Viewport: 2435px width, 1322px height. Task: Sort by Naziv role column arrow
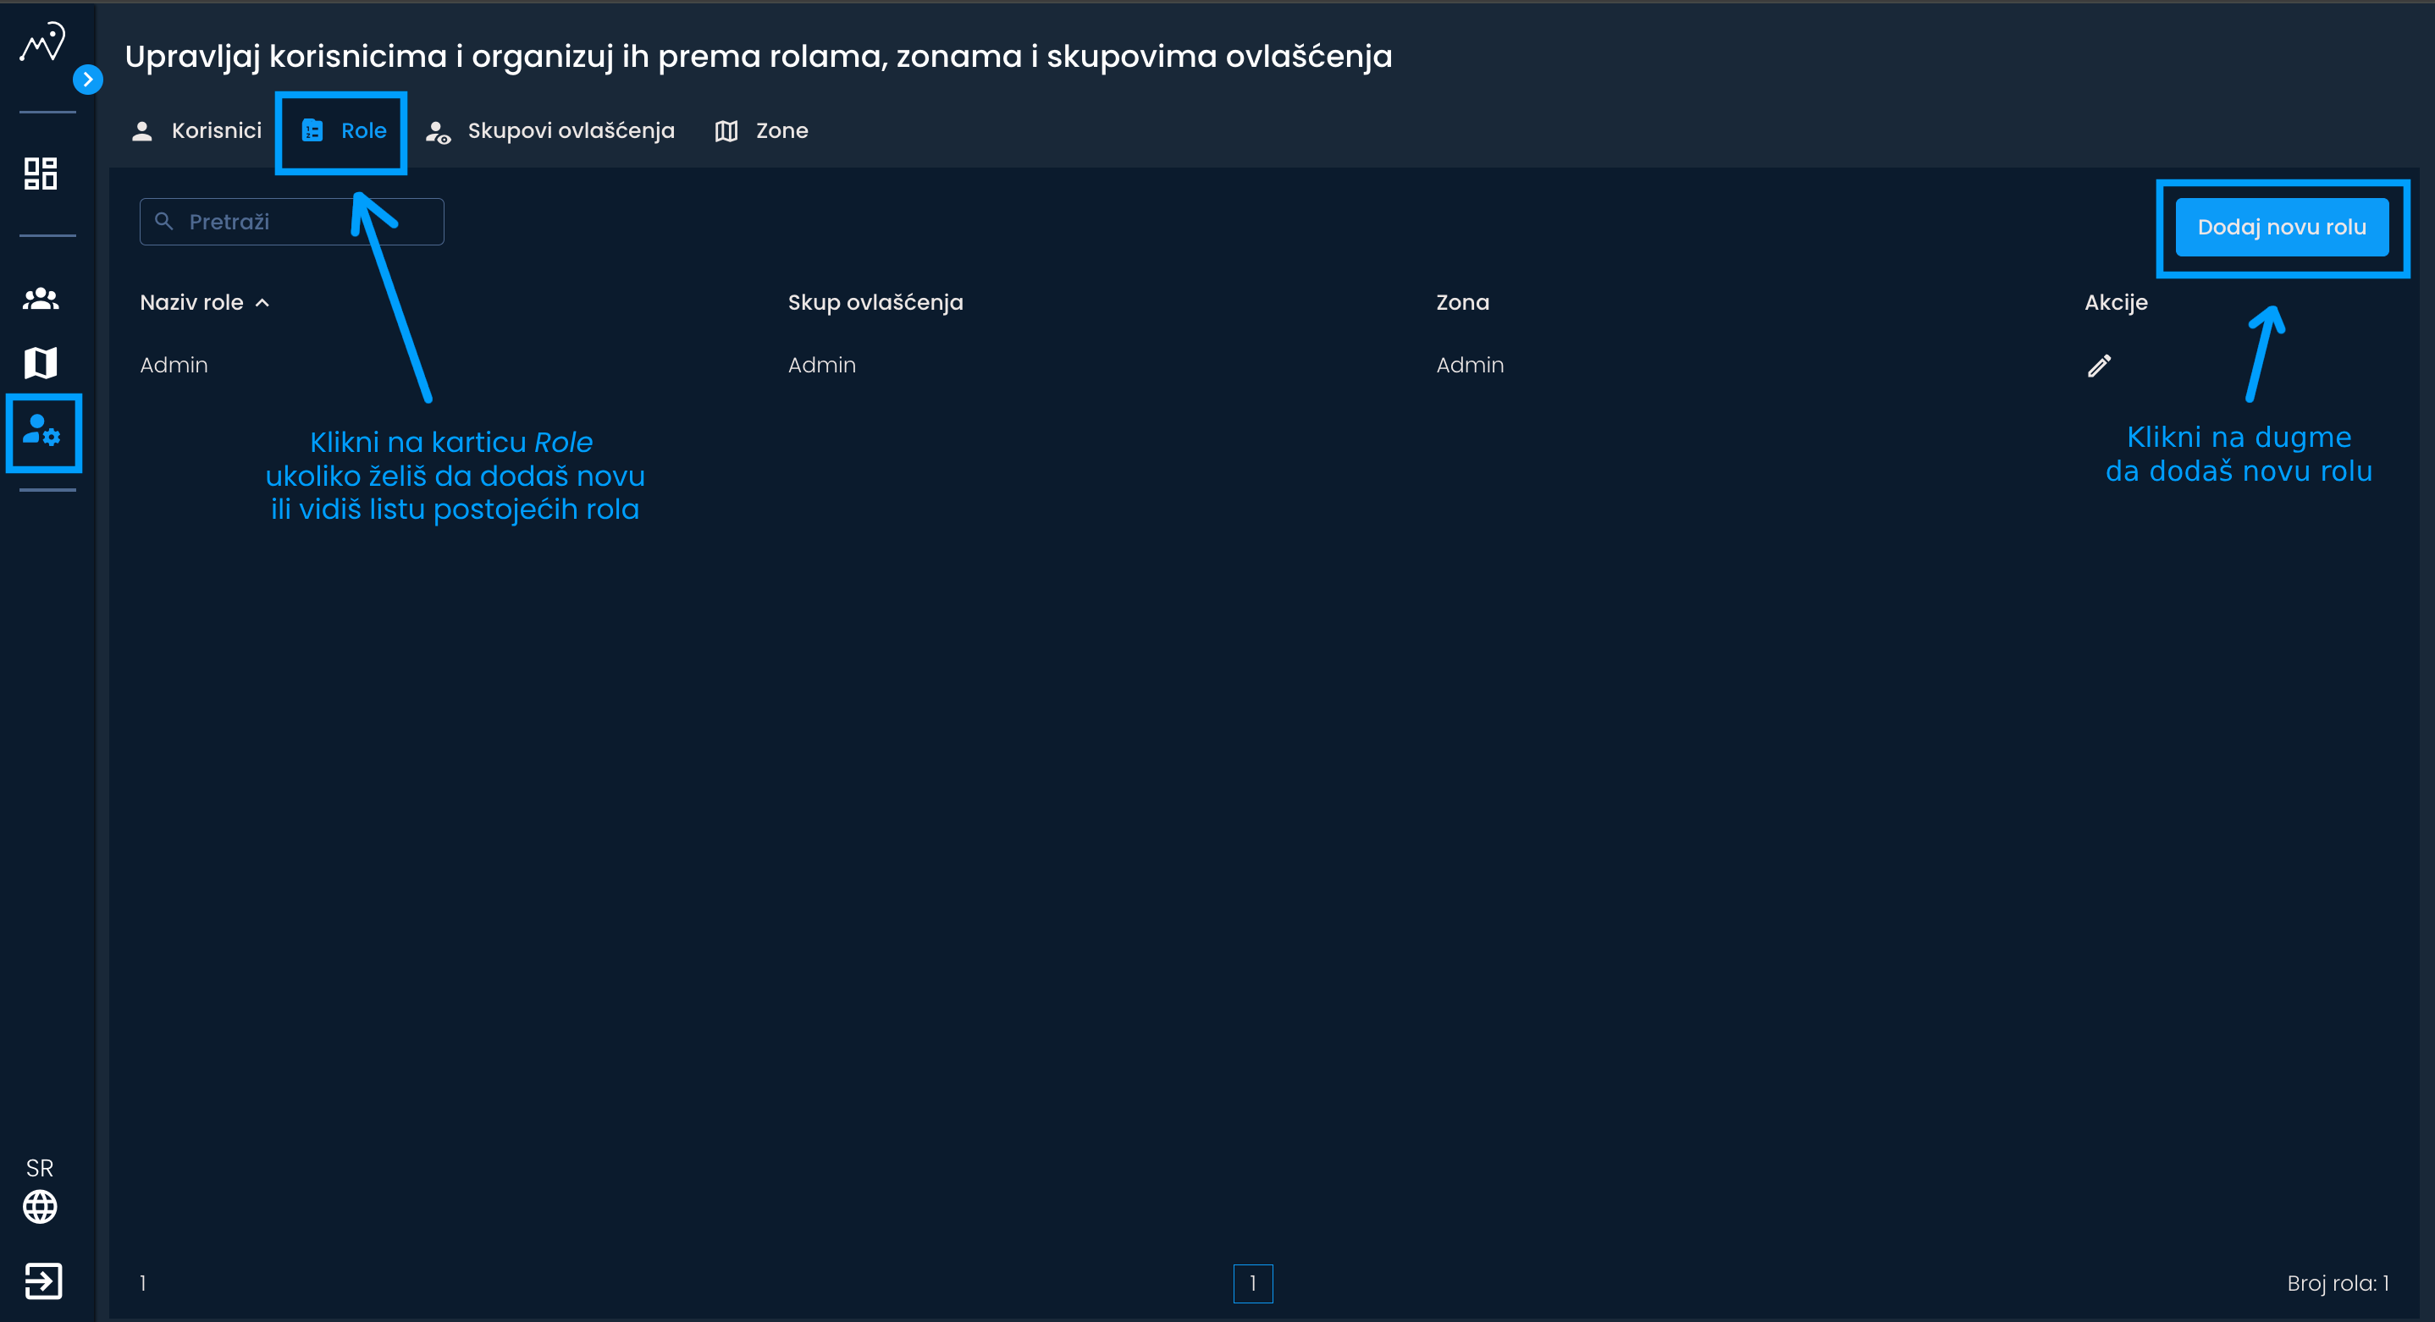[x=262, y=303]
